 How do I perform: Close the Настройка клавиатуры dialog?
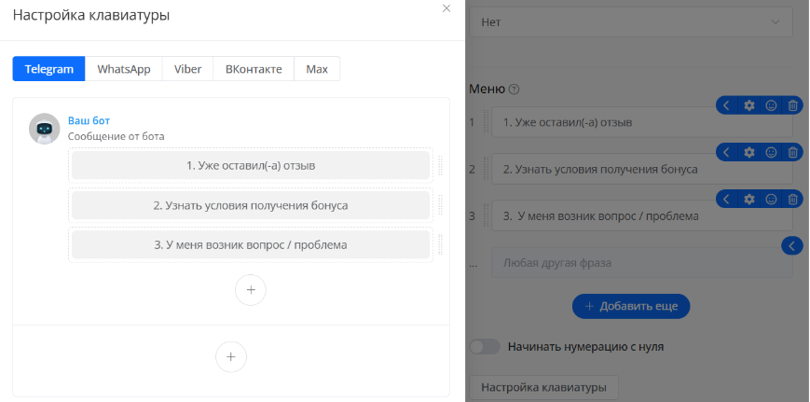click(446, 8)
